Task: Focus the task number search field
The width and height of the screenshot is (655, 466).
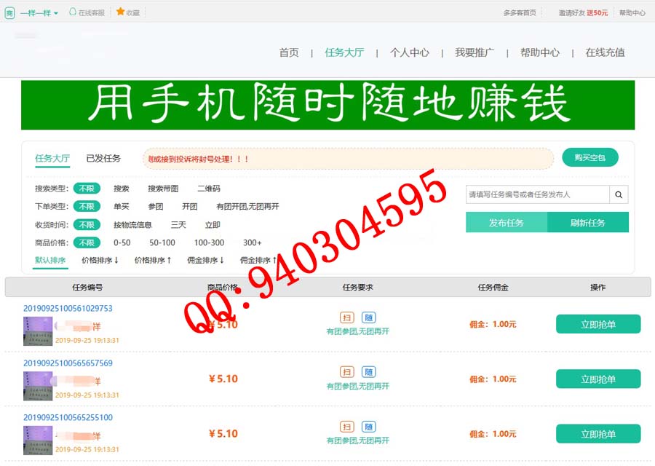Action: click(x=537, y=194)
